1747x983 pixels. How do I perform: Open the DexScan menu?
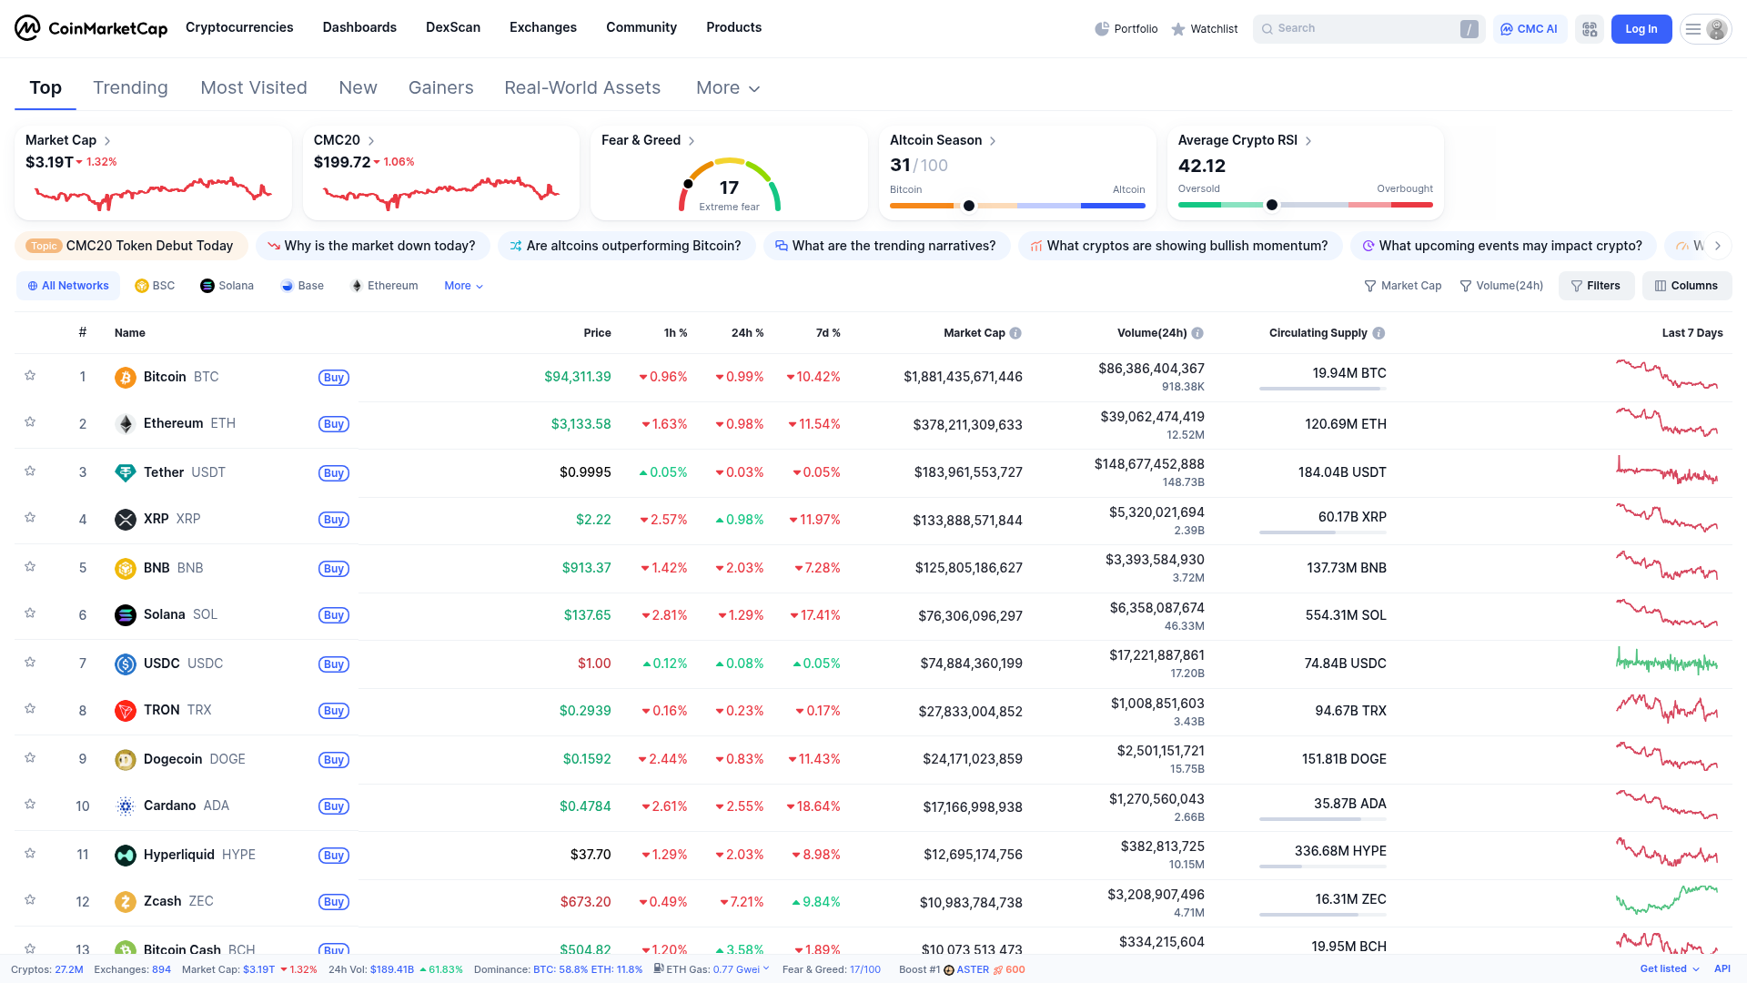coord(453,27)
